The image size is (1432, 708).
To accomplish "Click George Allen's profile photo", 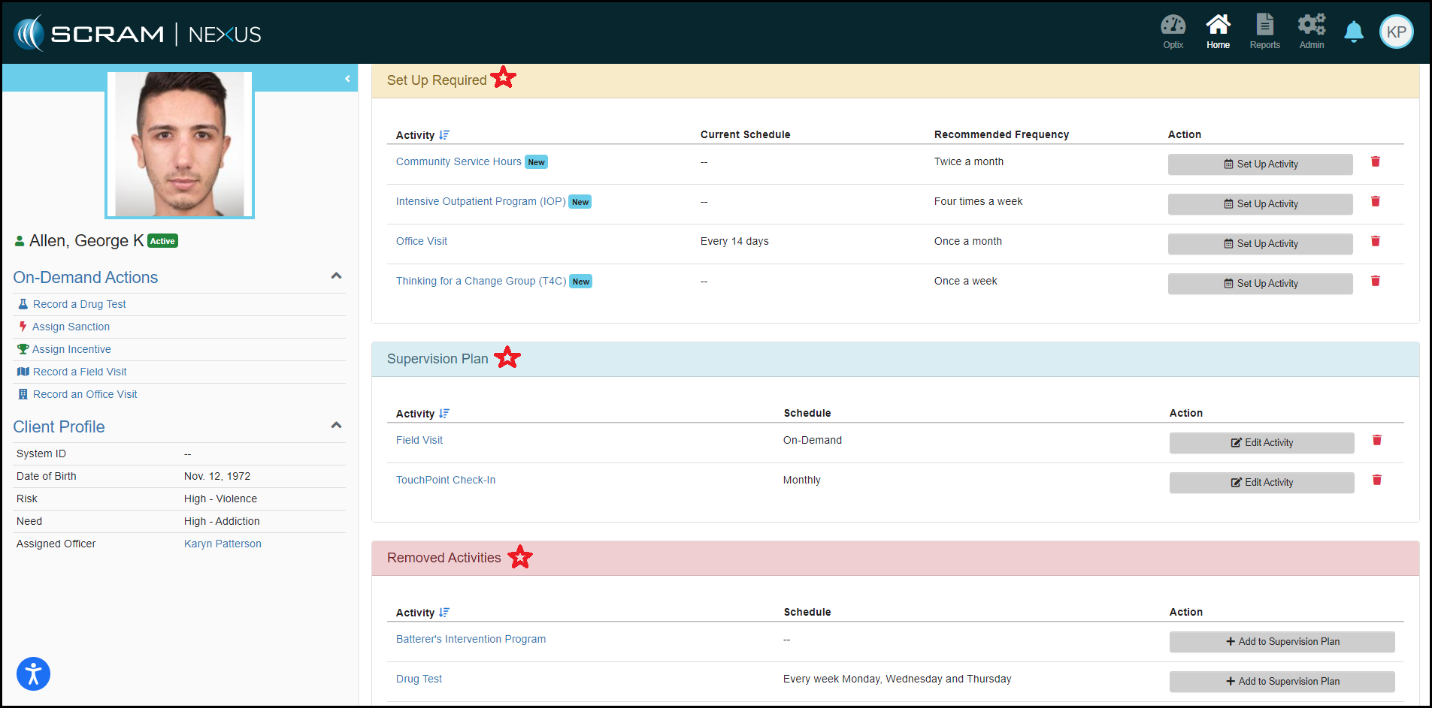I will click(180, 144).
